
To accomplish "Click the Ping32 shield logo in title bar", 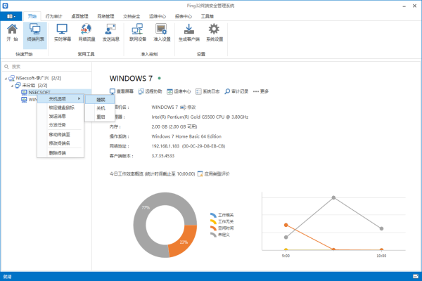I will click(5, 6).
